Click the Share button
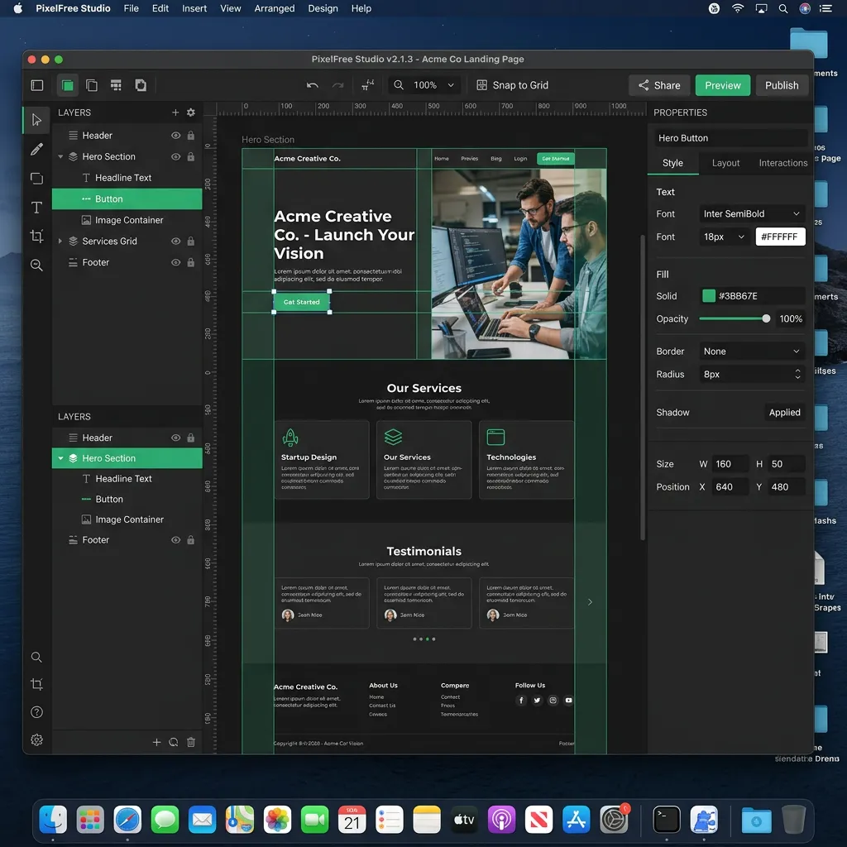The image size is (847, 847). click(659, 85)
